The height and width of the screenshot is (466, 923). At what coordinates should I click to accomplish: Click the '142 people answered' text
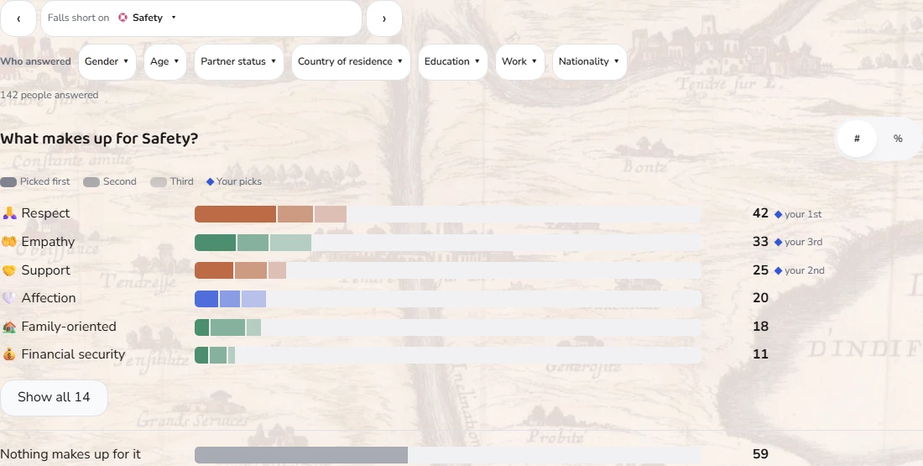tap(50, 96)
